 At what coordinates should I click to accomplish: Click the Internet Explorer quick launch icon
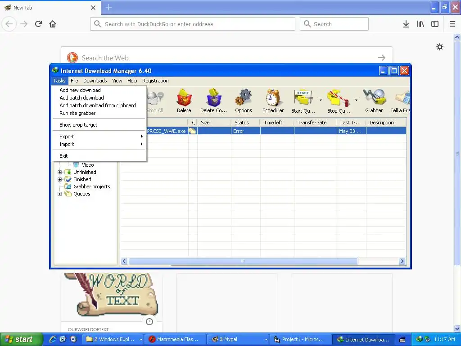53,339
